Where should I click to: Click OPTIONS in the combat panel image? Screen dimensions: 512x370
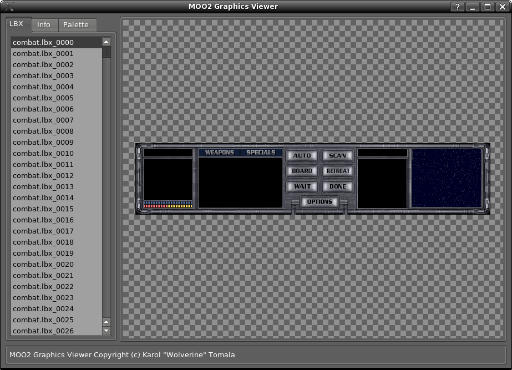click(x=320, y=202)
